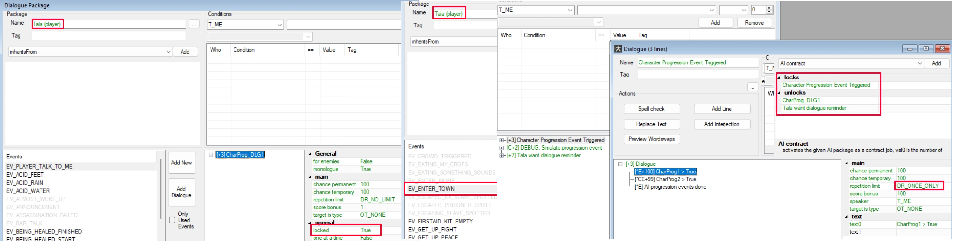Click the DR_NO_LIMIT repetition limit value
Viewport: 957px width, 241px height.
[x=377, y=200]
